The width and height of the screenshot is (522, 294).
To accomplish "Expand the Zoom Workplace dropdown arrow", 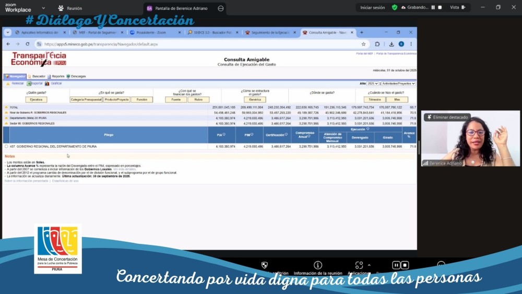I will pyautogui.click(x=43, y=8).
